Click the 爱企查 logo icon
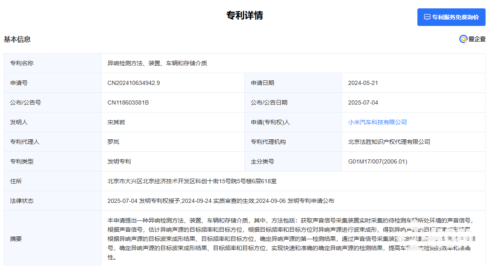491x266 pixels. (x=463, y=39)
